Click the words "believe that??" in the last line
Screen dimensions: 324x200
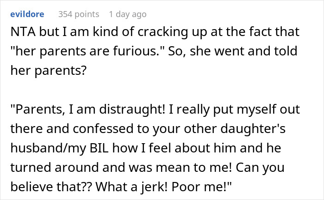(x=51, y=187)
